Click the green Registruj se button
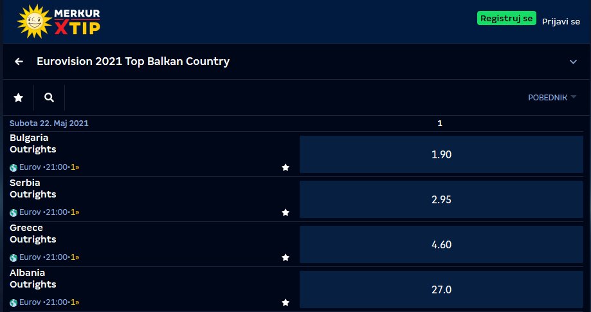Screen dimensions: 591x312 (507, 18)
